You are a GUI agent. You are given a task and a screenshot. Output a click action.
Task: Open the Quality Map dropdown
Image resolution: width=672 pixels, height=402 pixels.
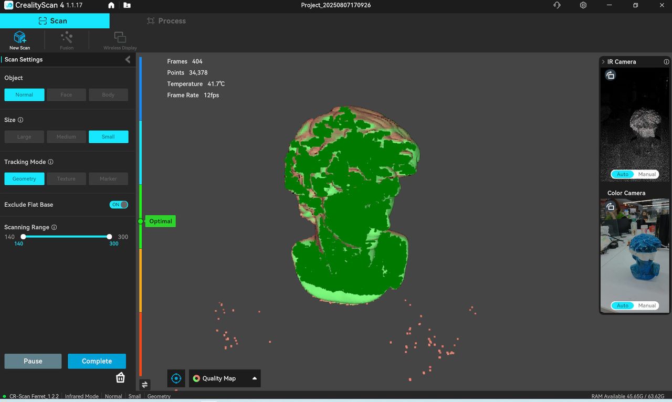[225, 378]
